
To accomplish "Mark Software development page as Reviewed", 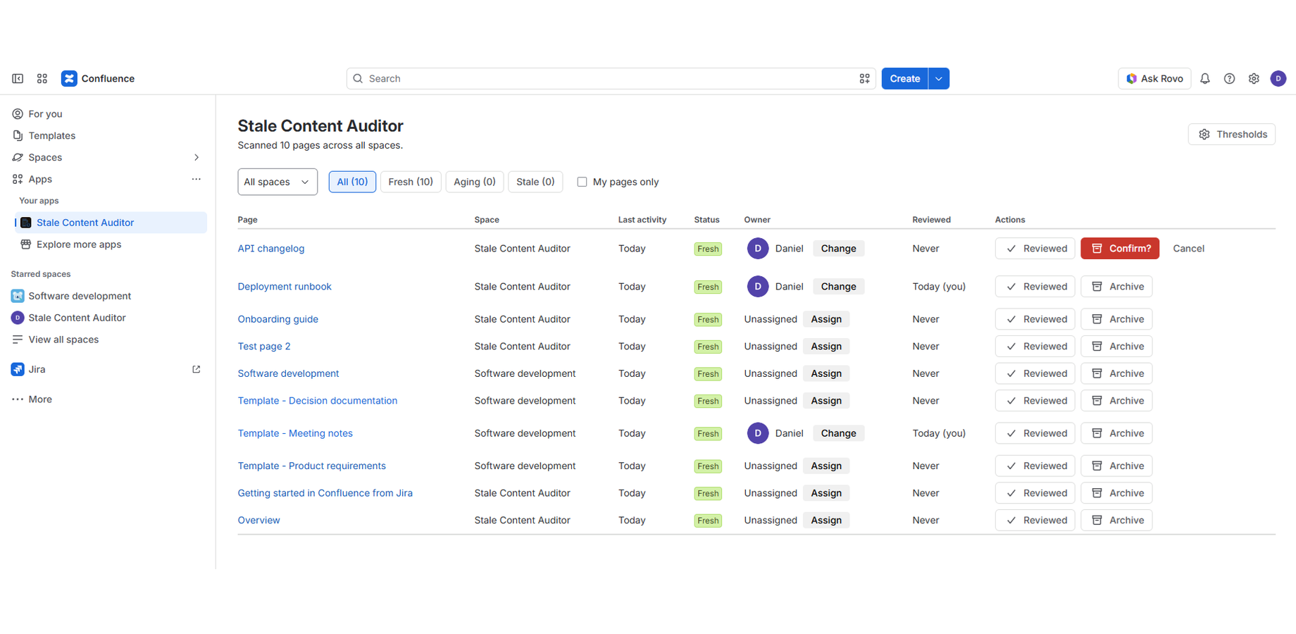I will (1035, 373).
